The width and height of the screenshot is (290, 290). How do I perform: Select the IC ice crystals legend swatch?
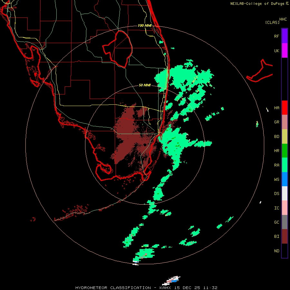click(285, 208)
